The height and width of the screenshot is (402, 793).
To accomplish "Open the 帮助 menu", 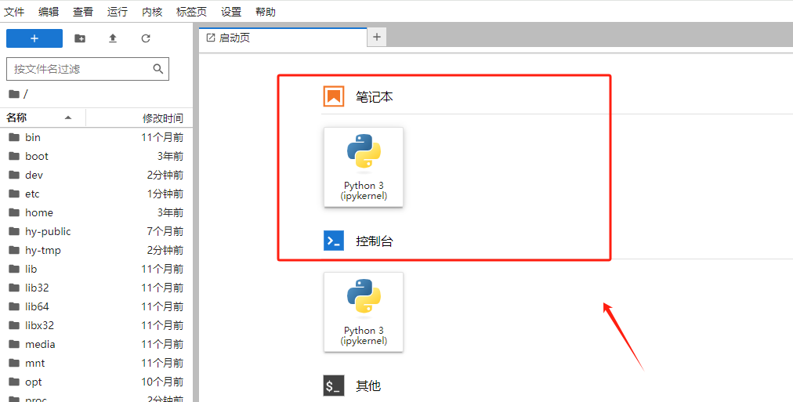I will 266,12.
